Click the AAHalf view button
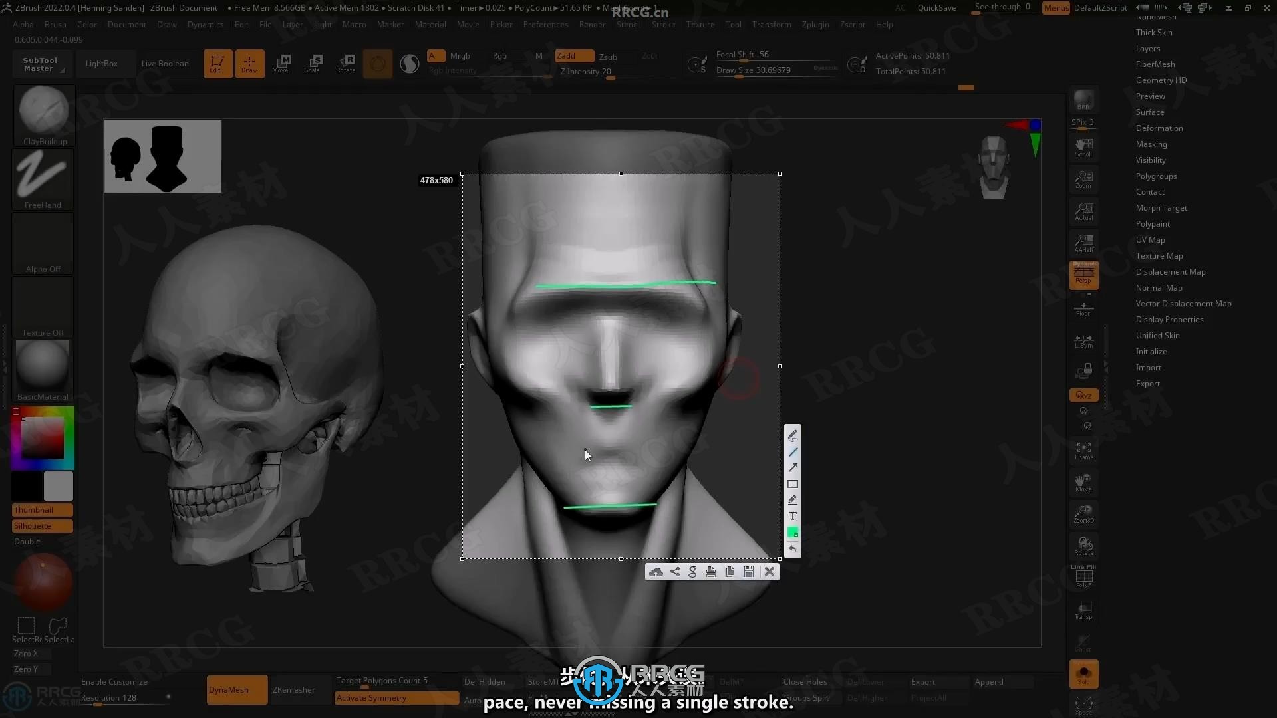Viewport: 1277px width, 718px height. coord(1083,243)
